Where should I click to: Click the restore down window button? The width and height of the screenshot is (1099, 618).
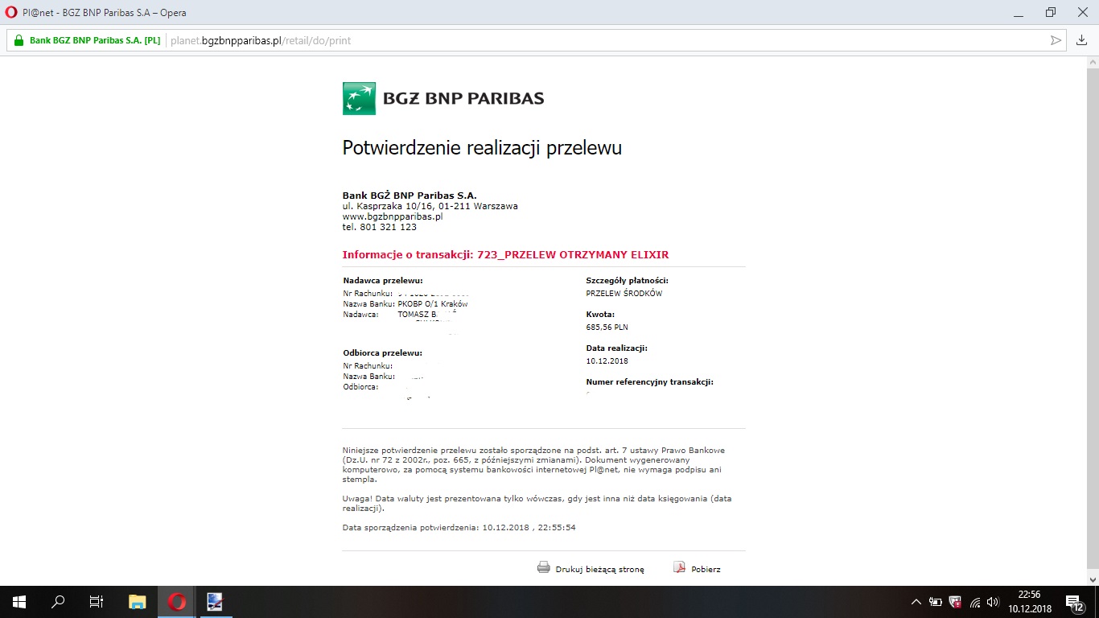1051,12
